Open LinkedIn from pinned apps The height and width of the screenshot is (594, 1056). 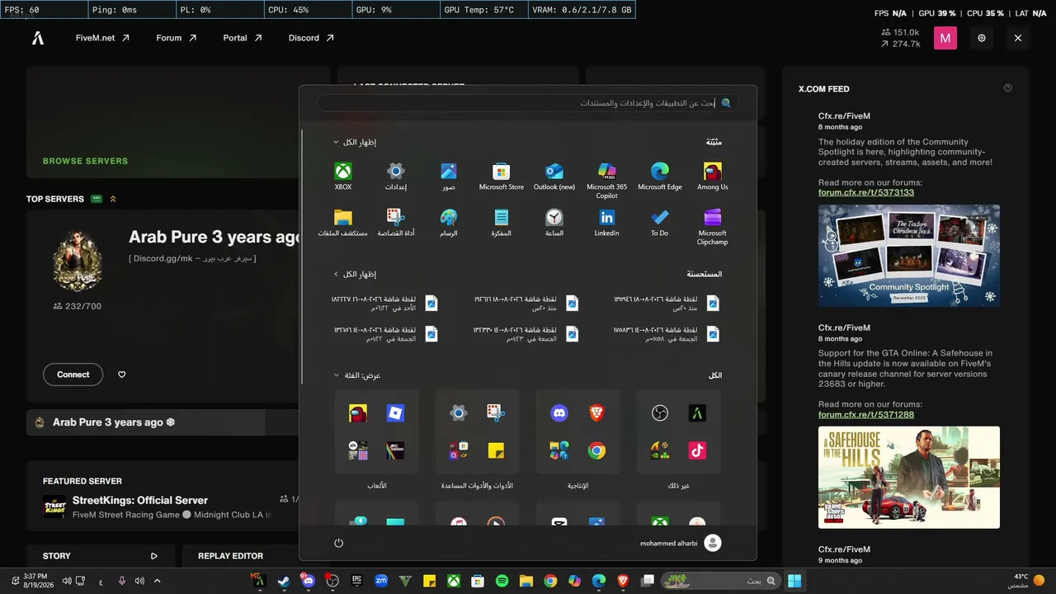click(x=607, y=223)
